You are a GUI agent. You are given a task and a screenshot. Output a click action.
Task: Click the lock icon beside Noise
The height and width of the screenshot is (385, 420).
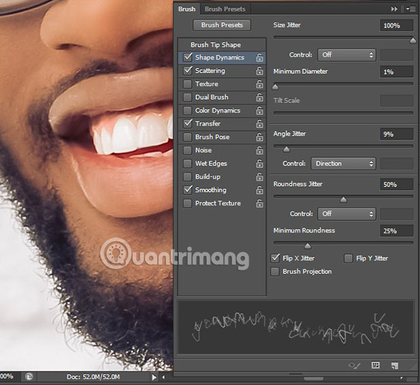259,150
